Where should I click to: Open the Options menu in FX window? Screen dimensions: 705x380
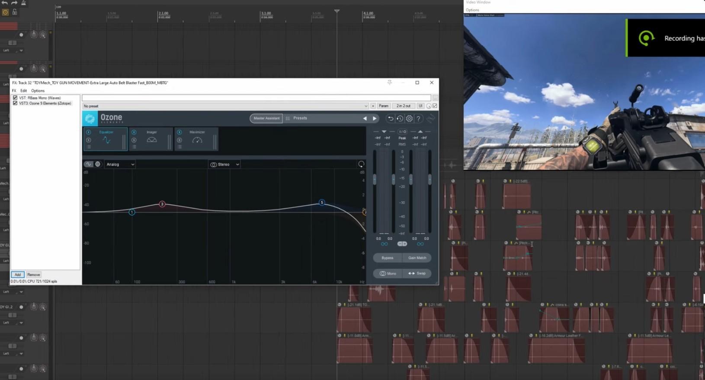pyautogui.click(x=38, y=91)
